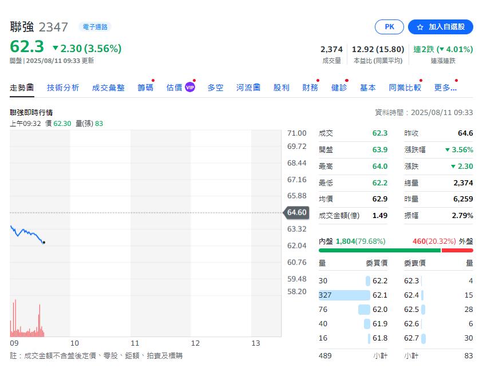Click the 資料時間 timestamp text
This screenshot has height=368, width=479.
pyautogui.click(x=424, y=112)
